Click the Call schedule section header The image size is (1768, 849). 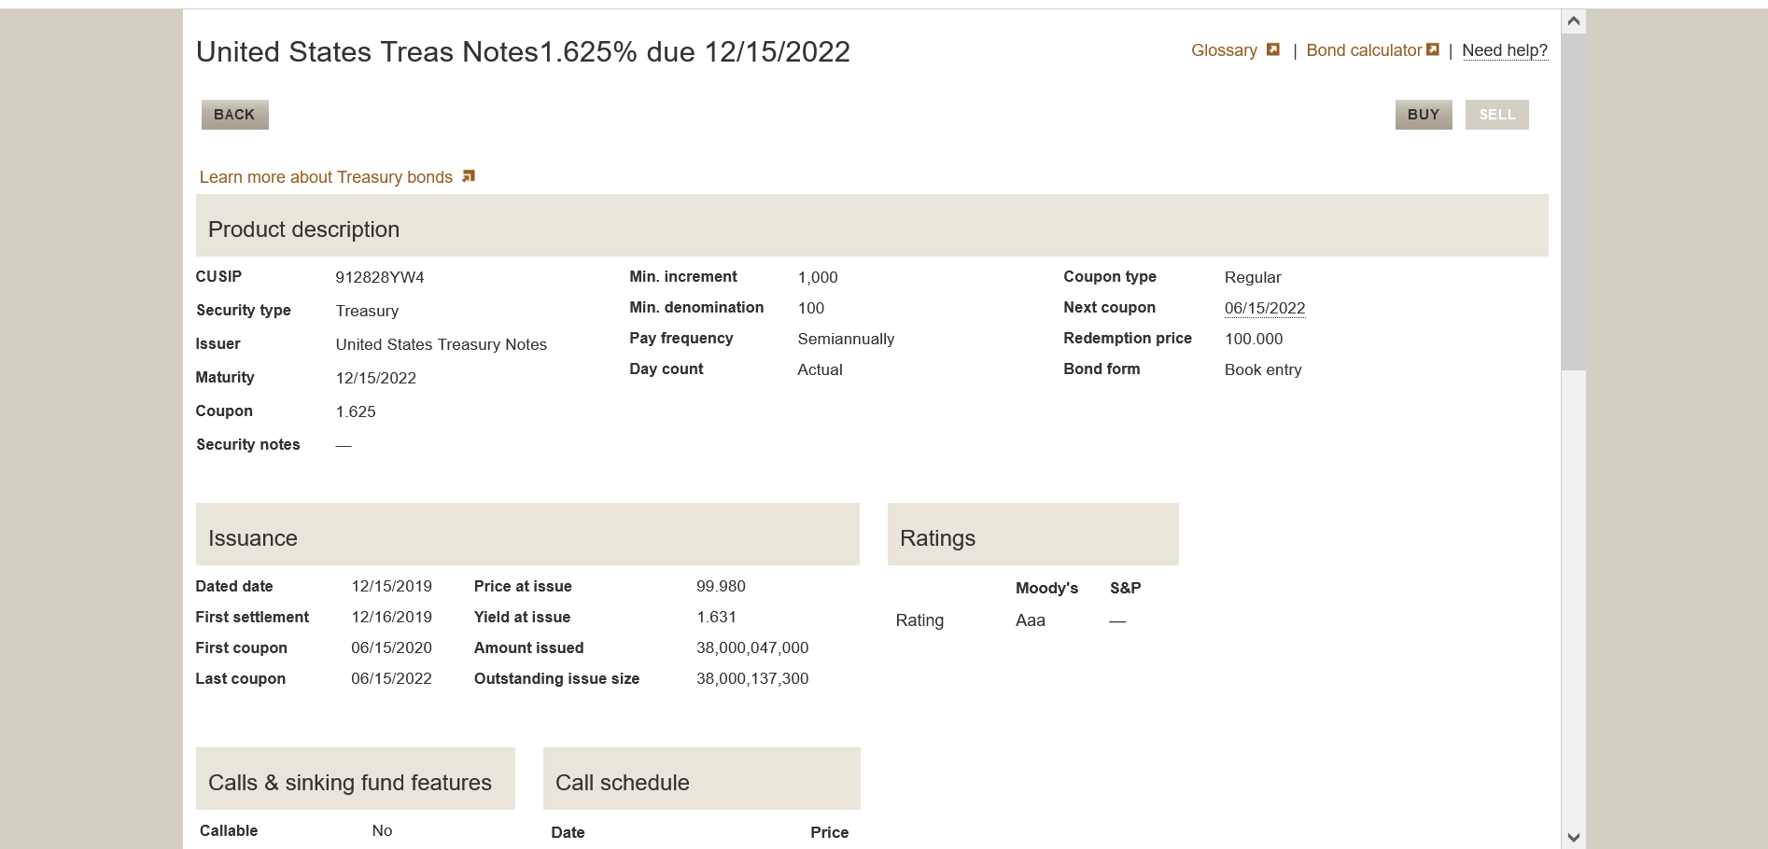click(702, 779)
